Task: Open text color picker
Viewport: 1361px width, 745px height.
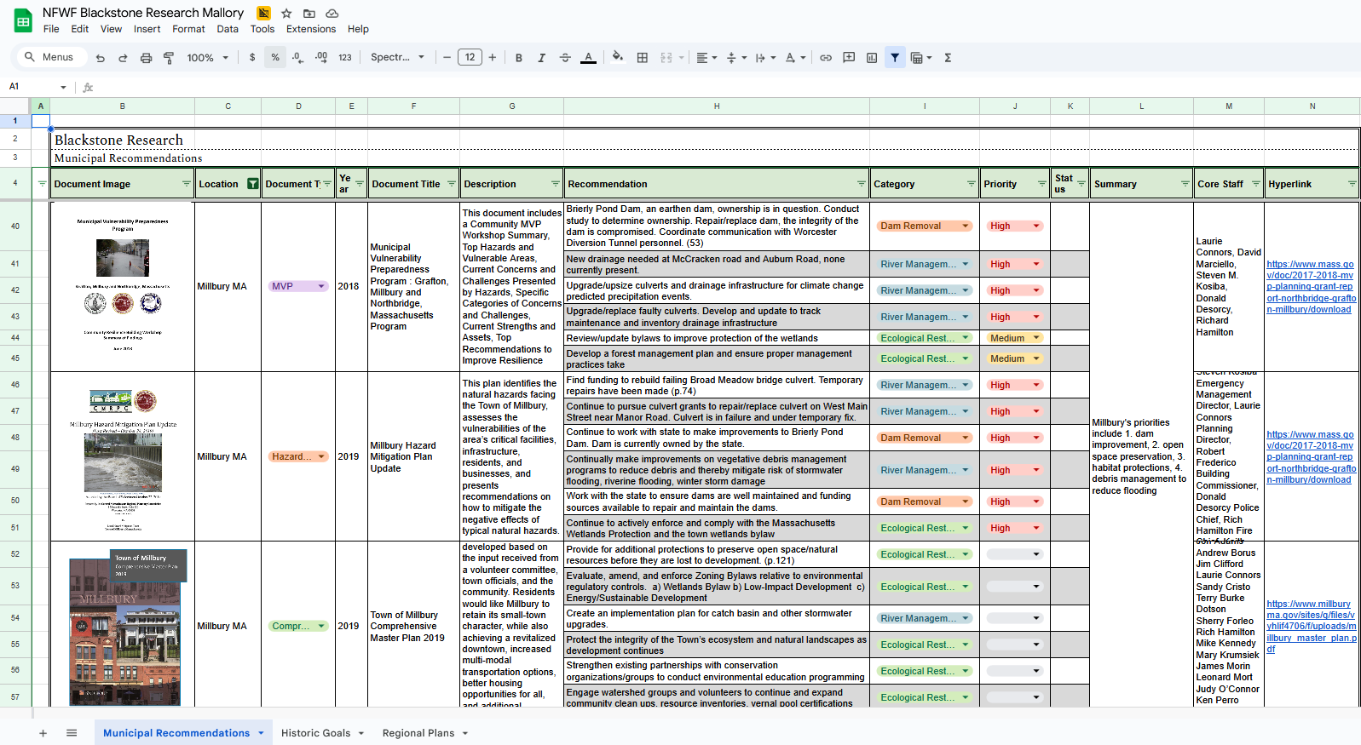Action: [588, 58]
